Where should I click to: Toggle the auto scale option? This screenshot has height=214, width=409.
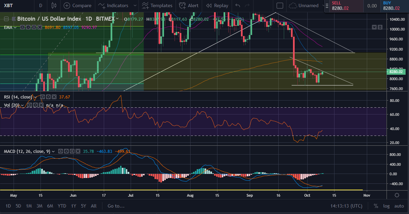399,206
